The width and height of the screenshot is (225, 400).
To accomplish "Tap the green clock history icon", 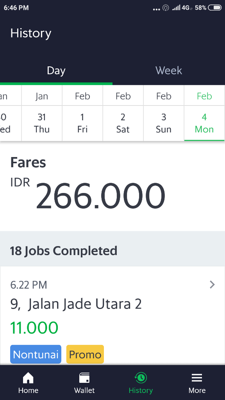I will (x=141, y=377).
